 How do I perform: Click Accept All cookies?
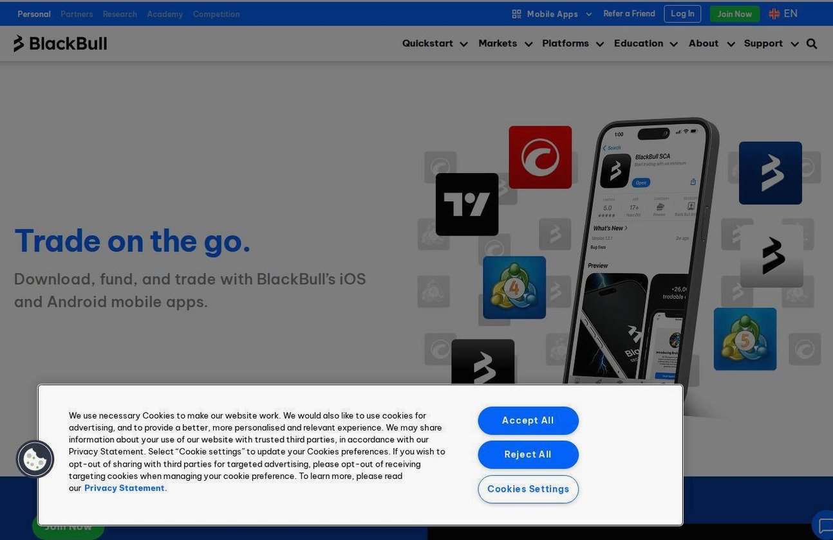528,420
